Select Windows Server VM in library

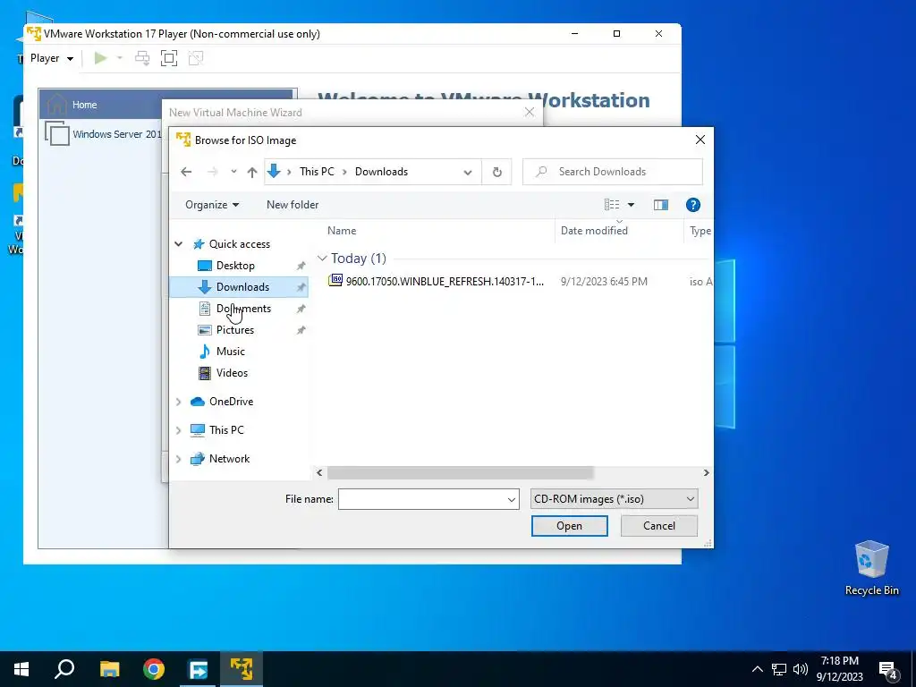[x=104, y=134]
